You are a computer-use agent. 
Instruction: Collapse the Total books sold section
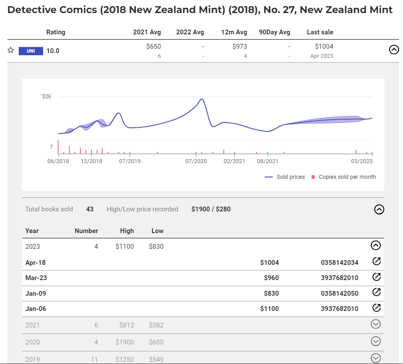pyautogui.click(x=379, y=210)
